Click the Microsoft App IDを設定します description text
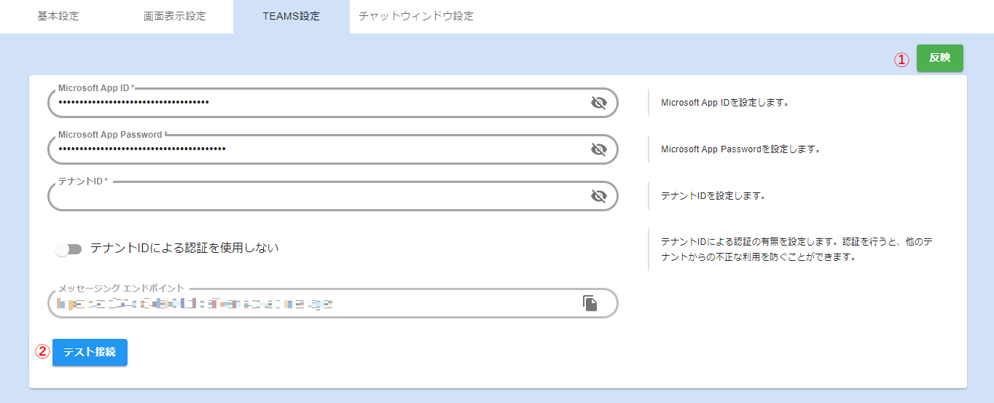Screen dimensions: 994x403 [725, 103]
